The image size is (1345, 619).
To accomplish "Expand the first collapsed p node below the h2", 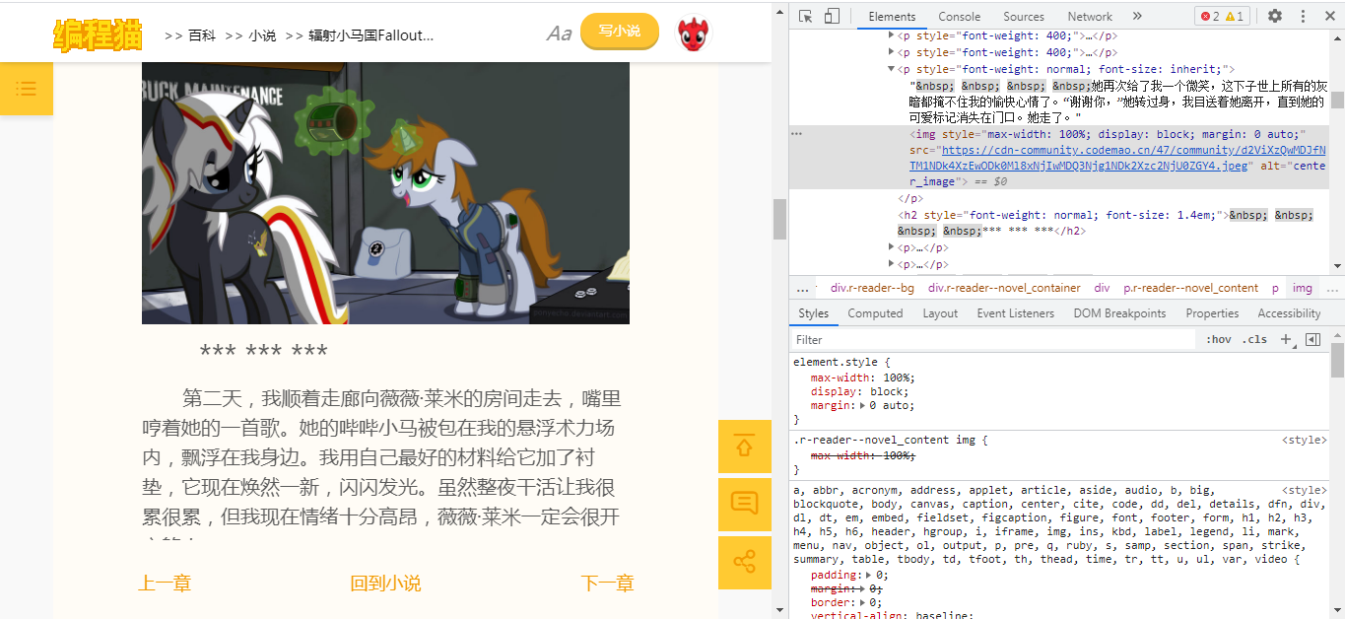I will pos(892,247).
